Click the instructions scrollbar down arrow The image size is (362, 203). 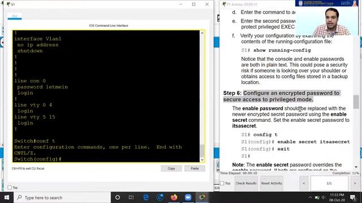pos(356,167)
